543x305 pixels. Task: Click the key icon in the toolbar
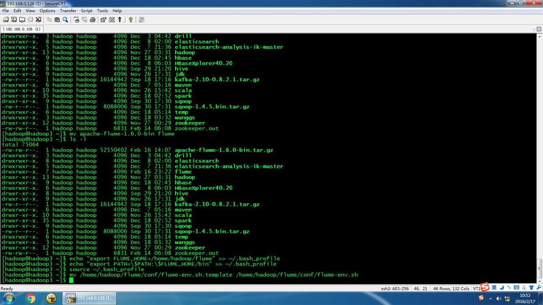(120, 19)
